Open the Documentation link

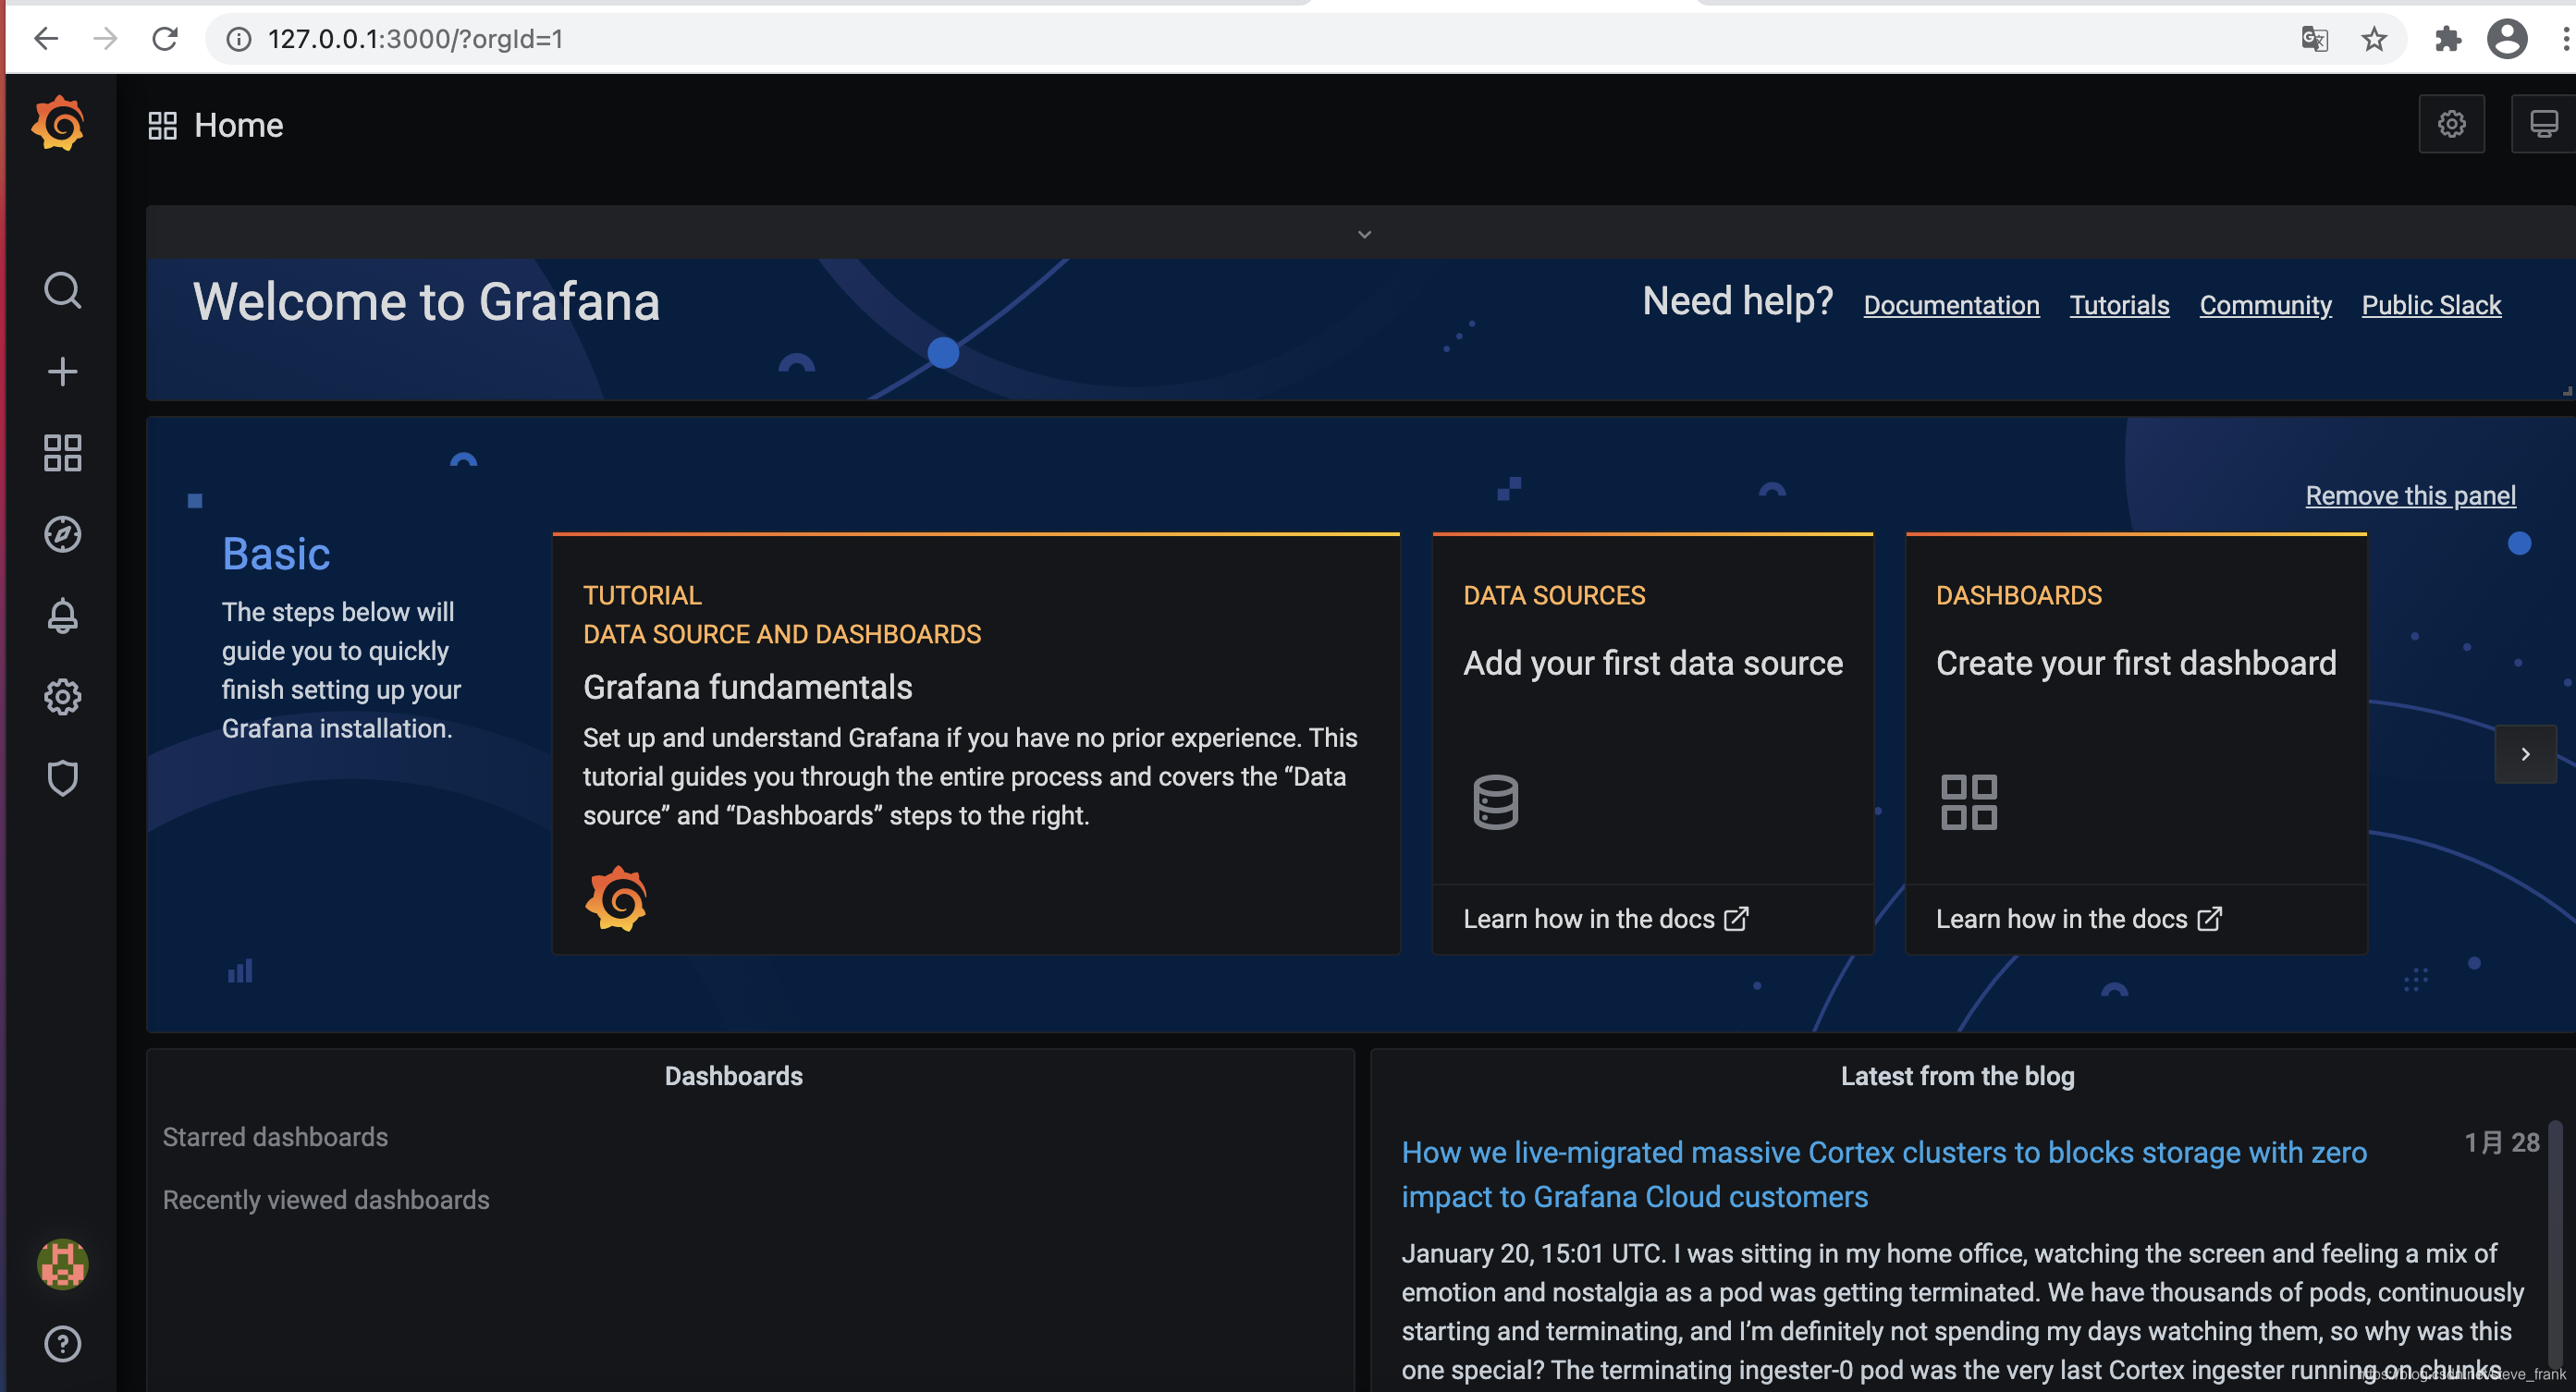1951,305
